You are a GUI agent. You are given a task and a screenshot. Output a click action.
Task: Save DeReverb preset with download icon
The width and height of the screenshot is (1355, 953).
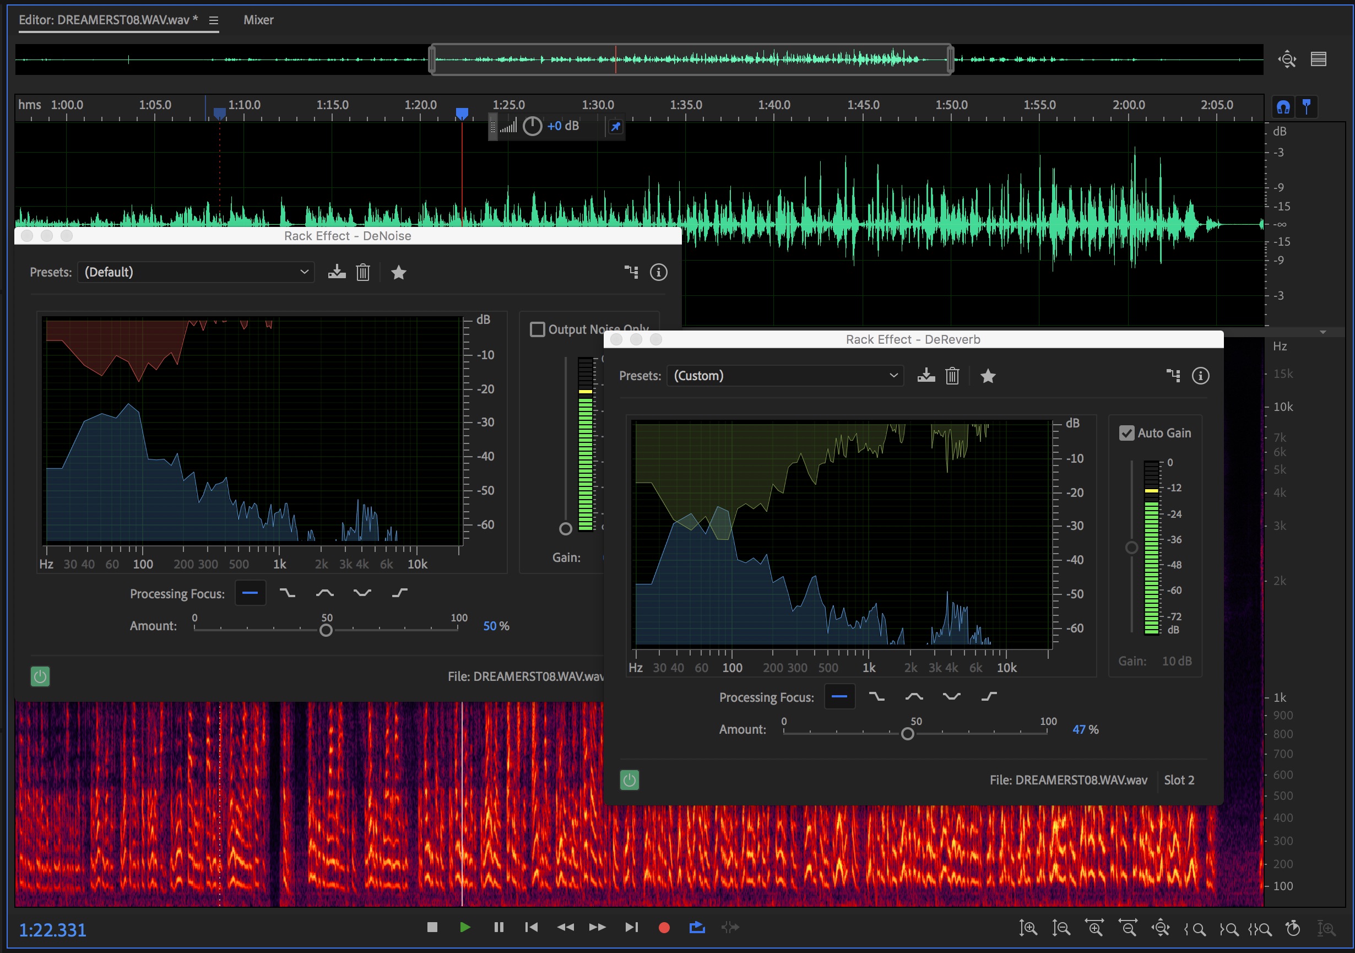(926, 376)
